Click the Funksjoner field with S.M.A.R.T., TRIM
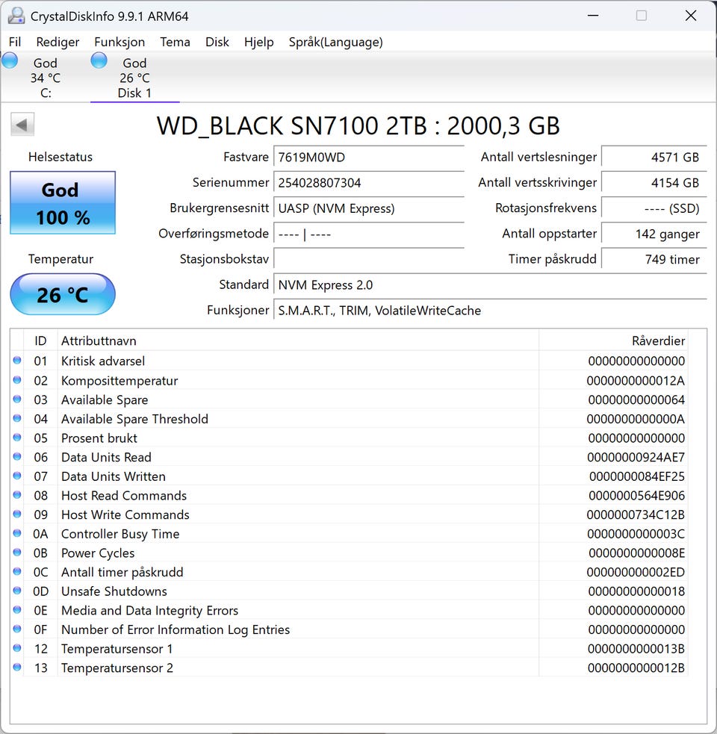The height and width of the screenshot is (734, 717). pyautogui.click(x=491, y=311)
